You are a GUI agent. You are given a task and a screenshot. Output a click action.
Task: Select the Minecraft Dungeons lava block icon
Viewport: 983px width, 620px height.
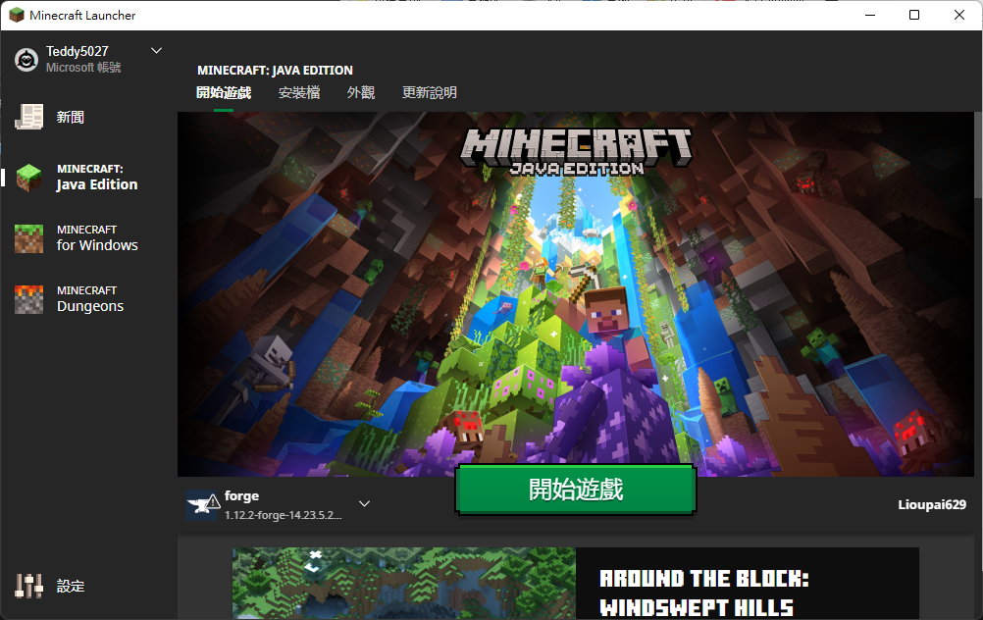[28, 299]
